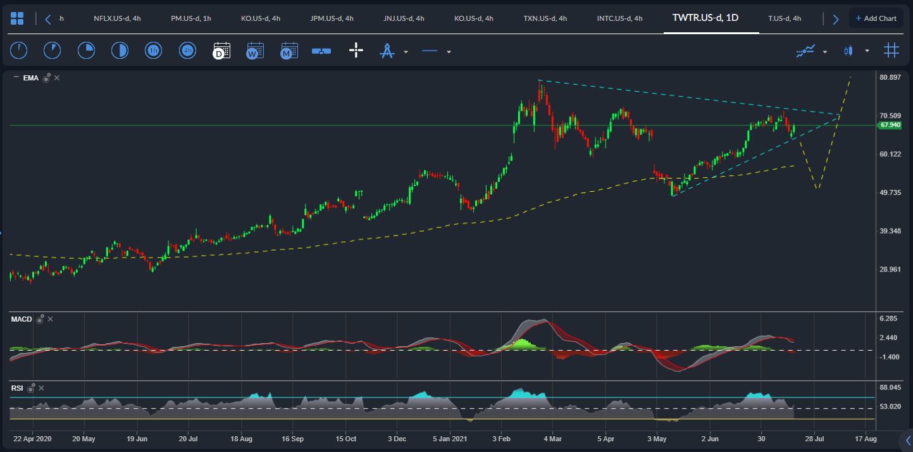
Task: Select the weekly (W) calendar timeframe
Action: pos(255,51)
